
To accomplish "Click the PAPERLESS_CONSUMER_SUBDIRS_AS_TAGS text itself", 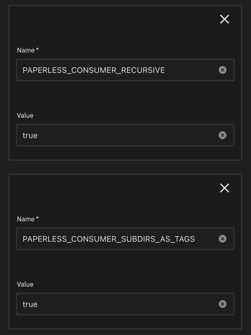I will tap(109, 239).
